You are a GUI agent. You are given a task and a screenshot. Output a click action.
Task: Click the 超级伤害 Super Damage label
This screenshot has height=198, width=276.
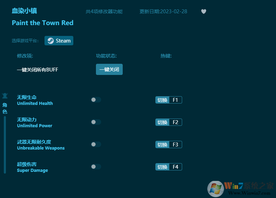click(x=32, y=167)
